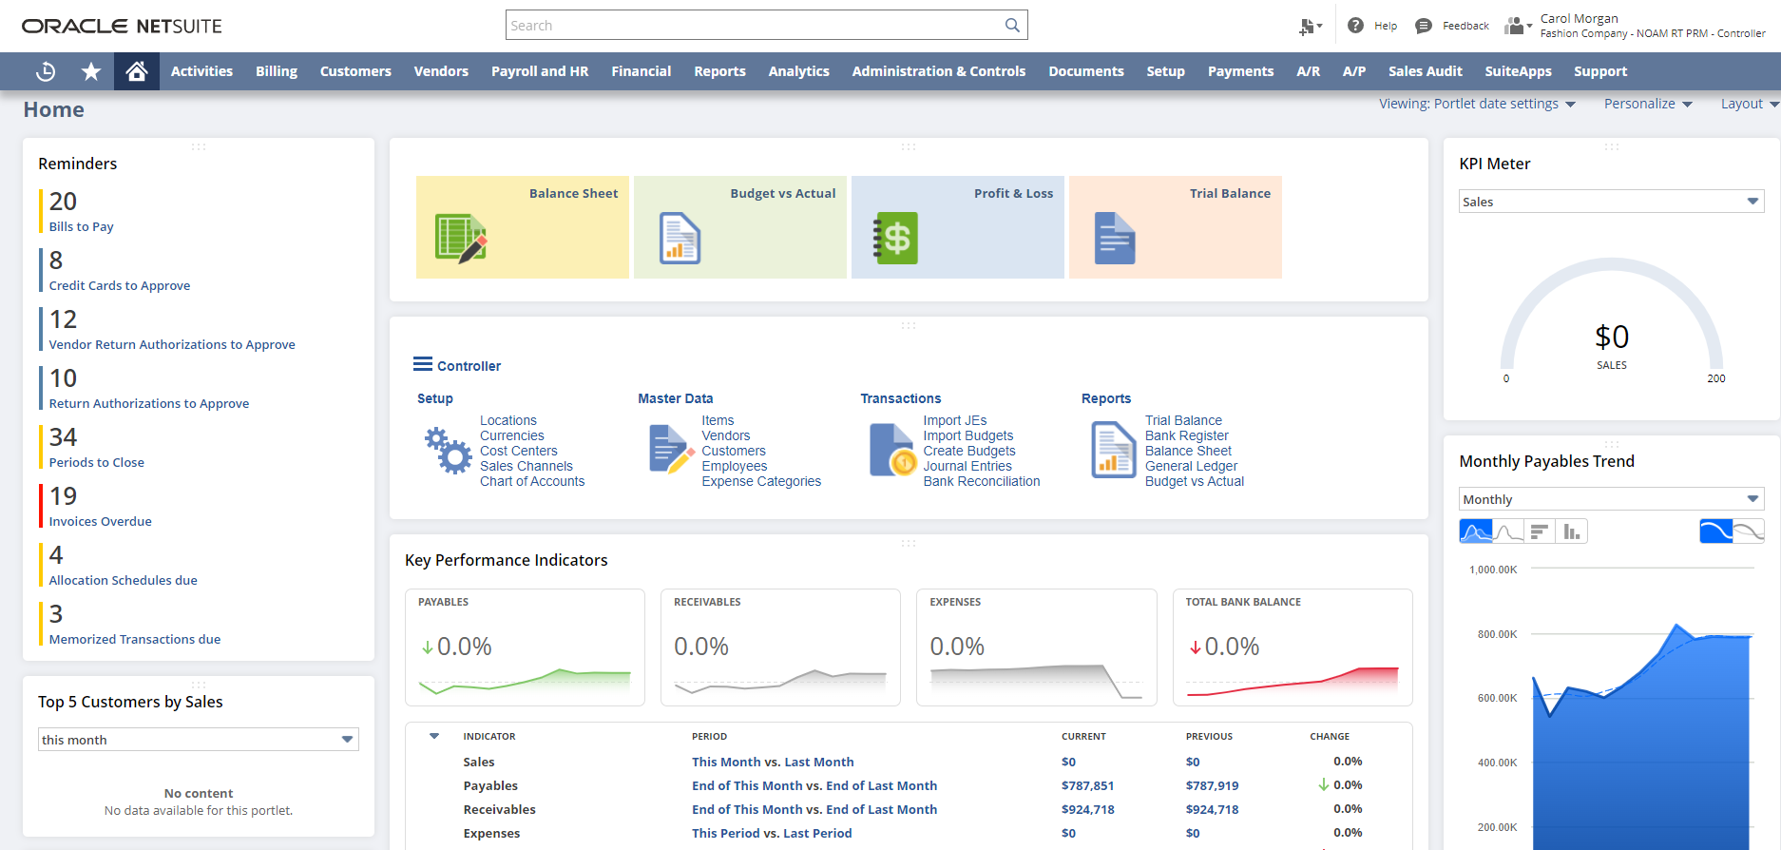
Task: Click the Oracle NetSuite logo
Action: coord(122,26)
